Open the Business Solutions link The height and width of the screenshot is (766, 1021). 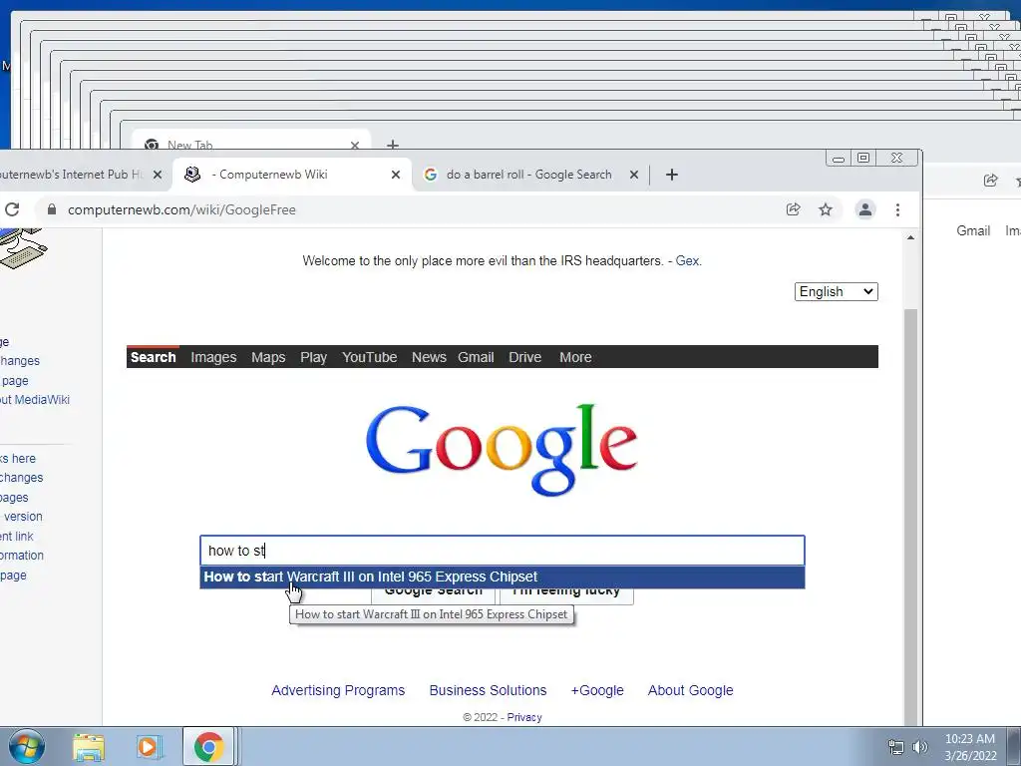(488, 690)
